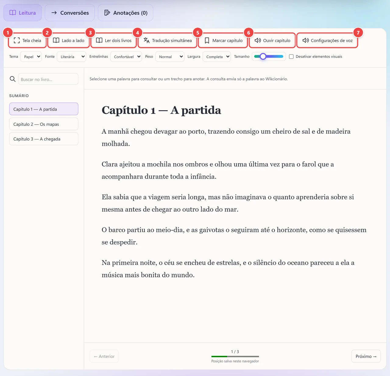Enable Desativar elementos visuais checkbox

[x=291, y=57]
